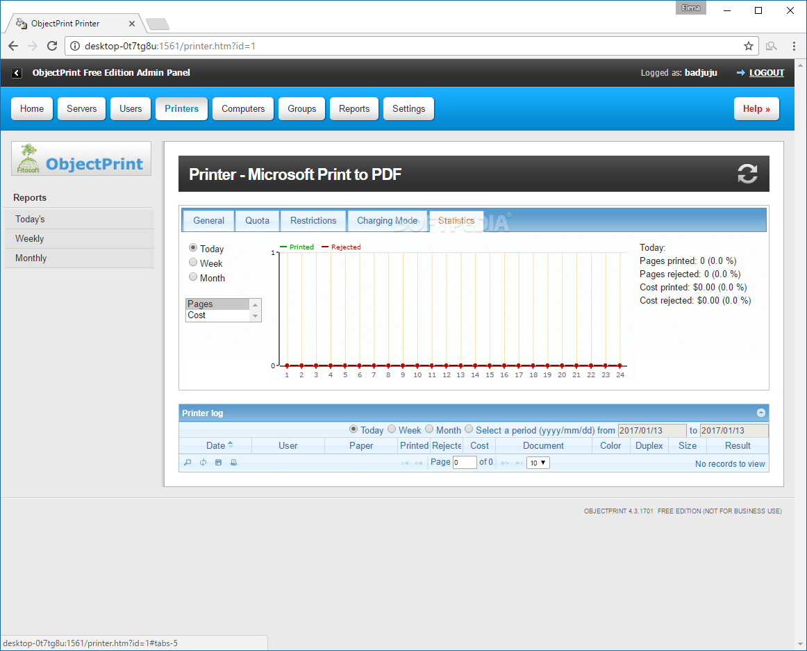Click the period from date field
This screenshot has width=807, height=651.
coord(652,431)
